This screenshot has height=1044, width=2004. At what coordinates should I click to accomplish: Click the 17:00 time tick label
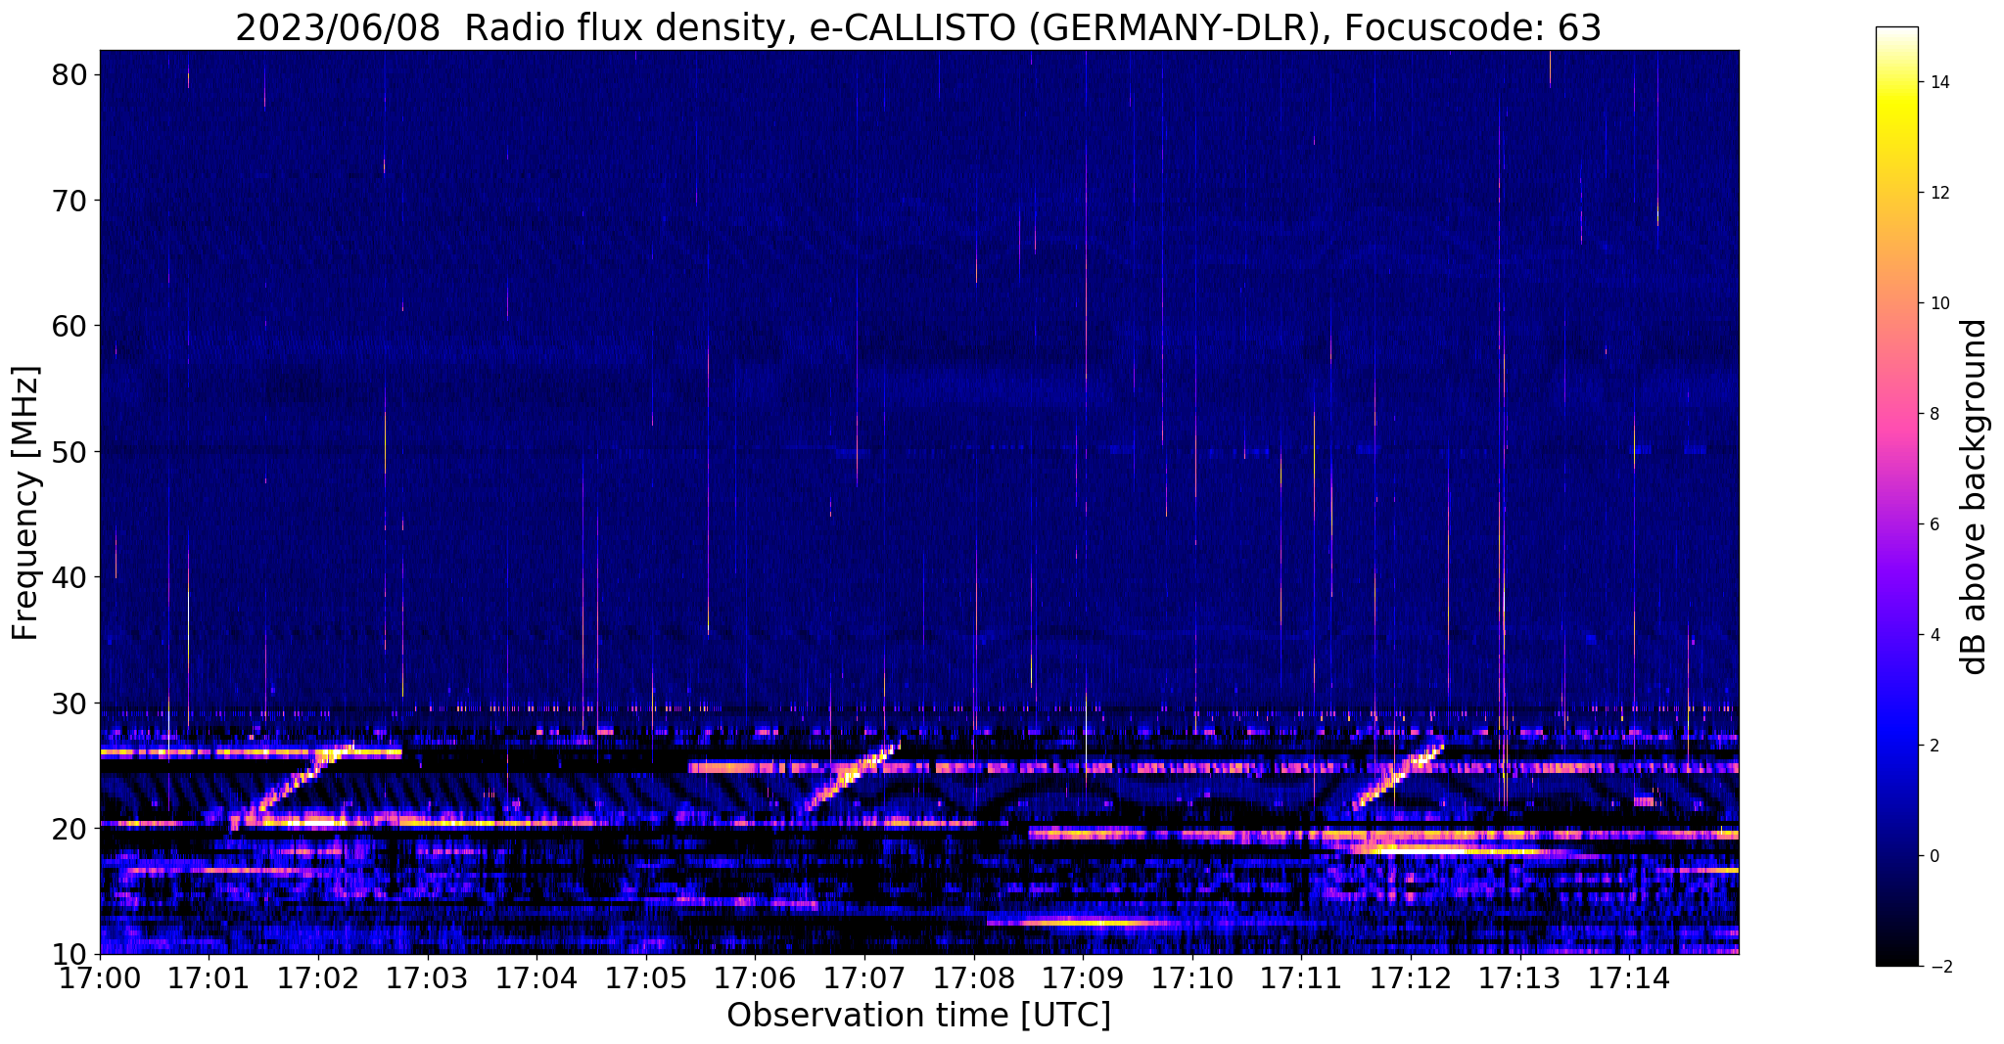tap(100, 978)
